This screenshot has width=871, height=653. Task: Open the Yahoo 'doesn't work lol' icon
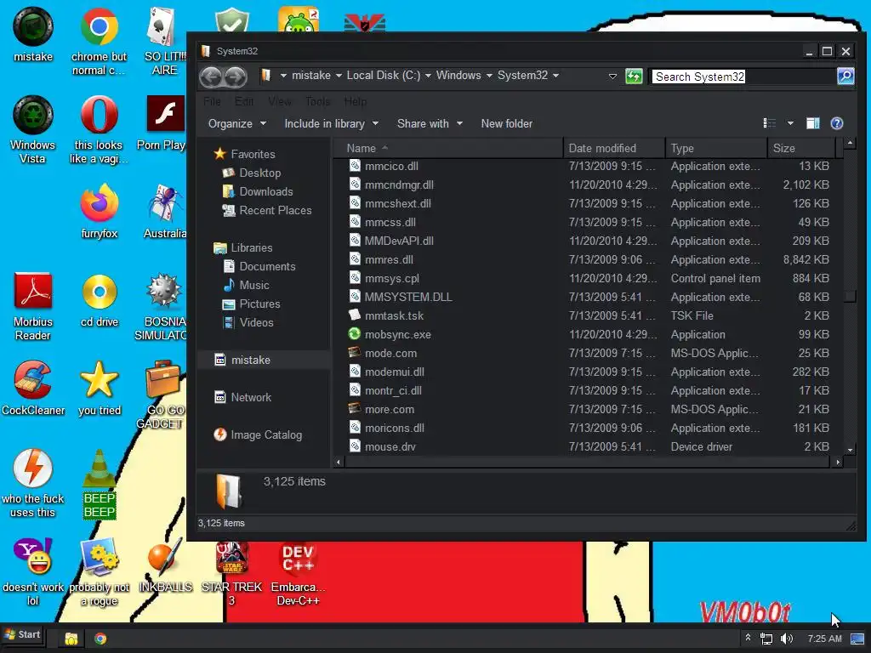(x=33, y=571)
